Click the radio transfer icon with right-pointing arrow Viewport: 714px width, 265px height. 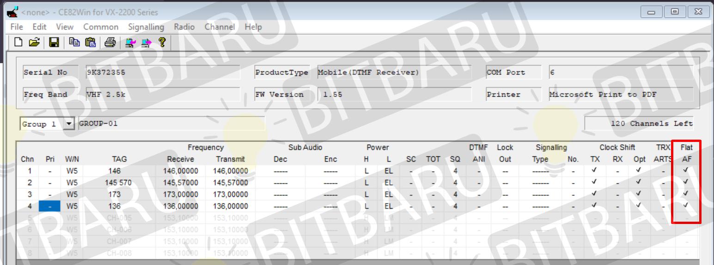tap(146, 43)
